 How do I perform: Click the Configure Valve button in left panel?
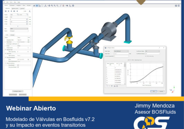18,91
